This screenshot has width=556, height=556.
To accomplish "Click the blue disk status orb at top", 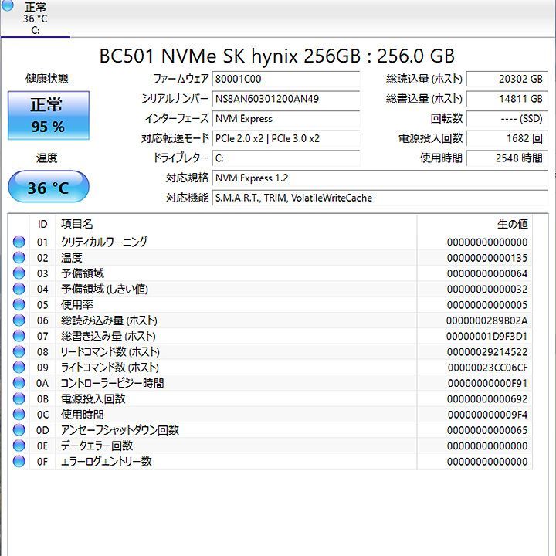I will click(7, 5).
